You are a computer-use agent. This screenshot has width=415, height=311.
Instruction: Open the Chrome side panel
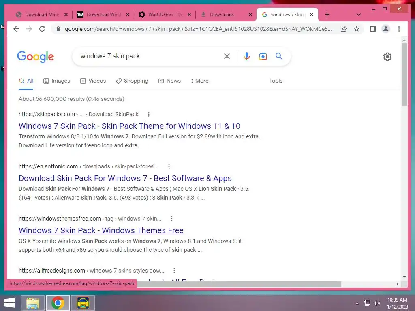coord(373,29)
